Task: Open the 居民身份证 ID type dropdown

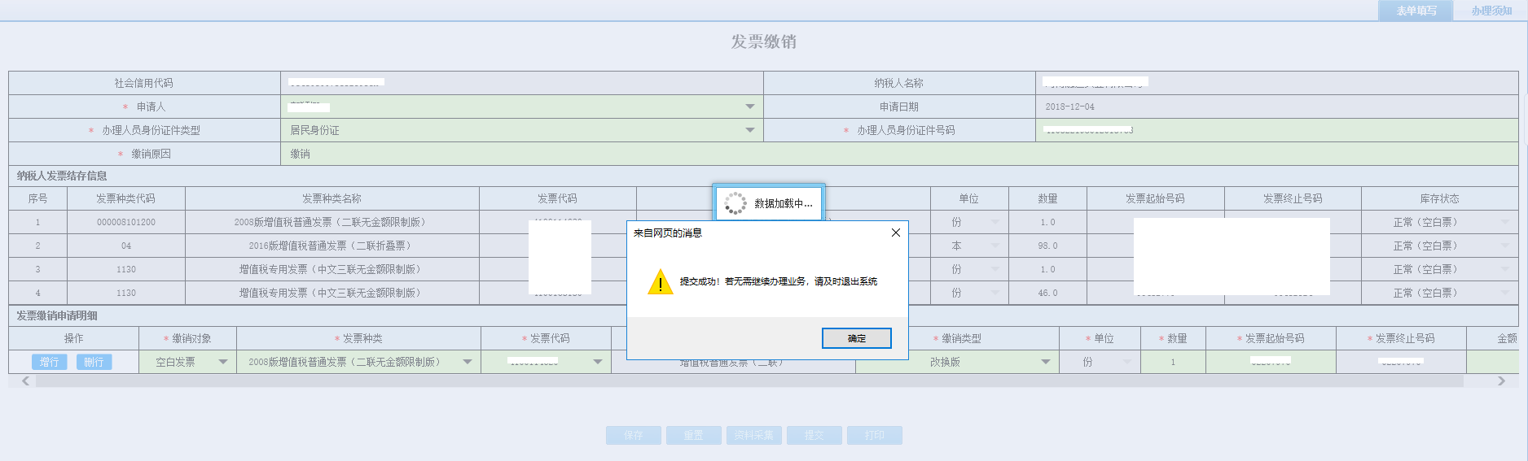Action: [749, 130]
